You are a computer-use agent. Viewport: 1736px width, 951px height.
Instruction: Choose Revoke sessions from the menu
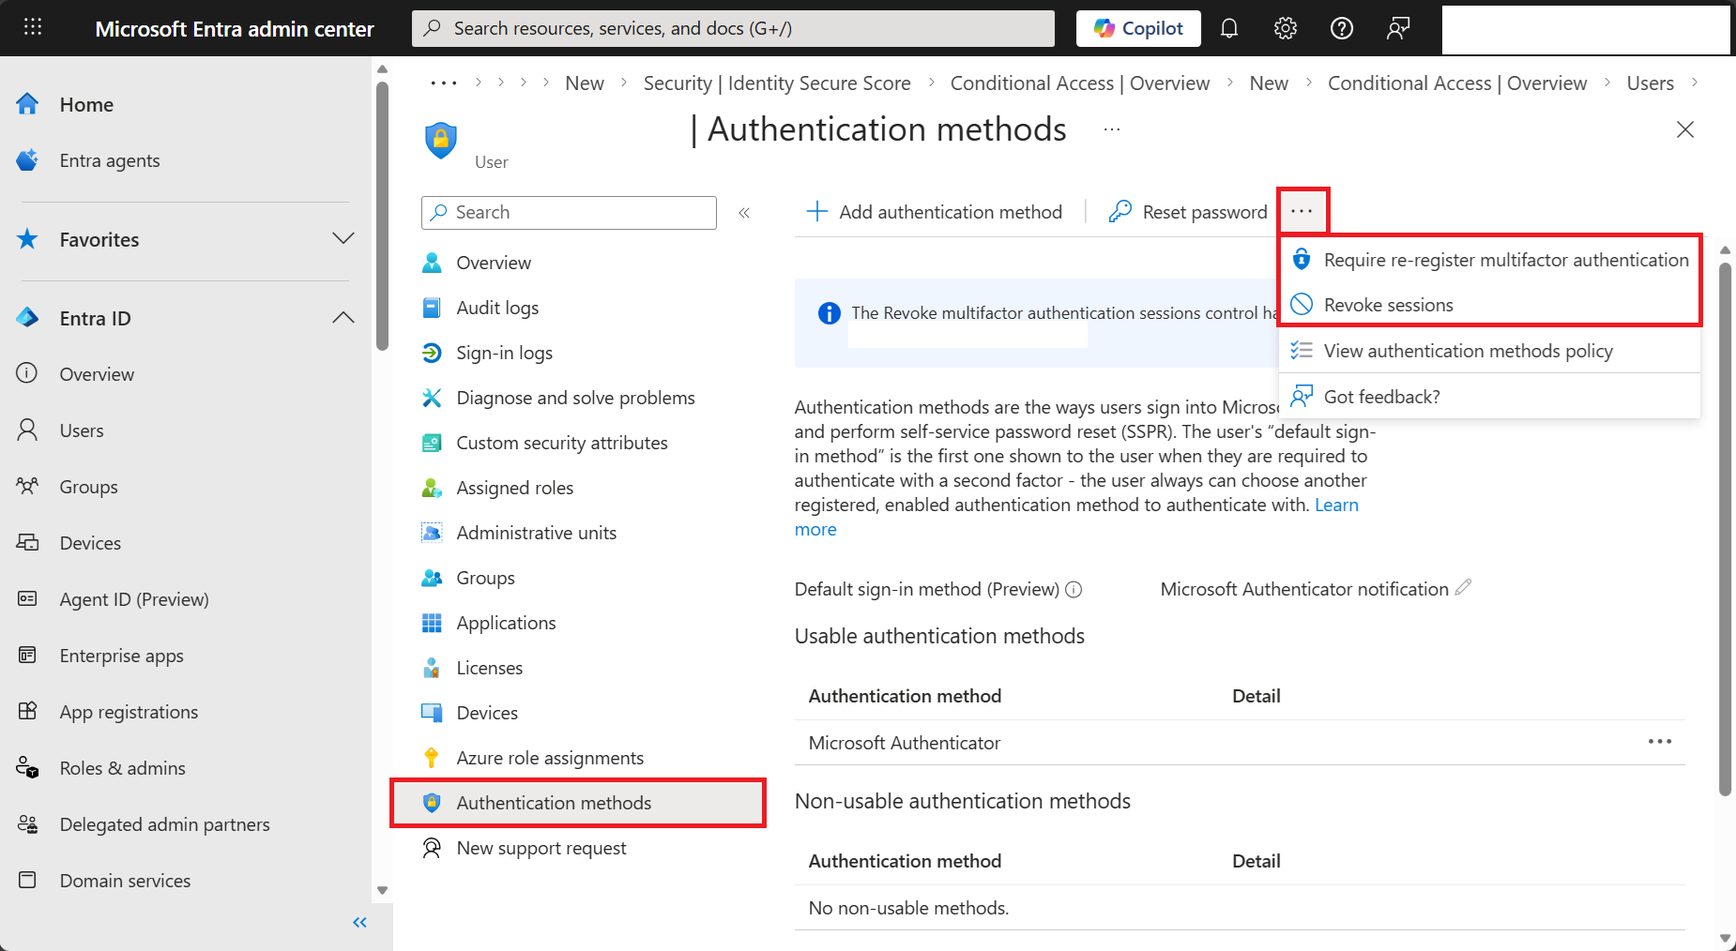[1490, 305]
